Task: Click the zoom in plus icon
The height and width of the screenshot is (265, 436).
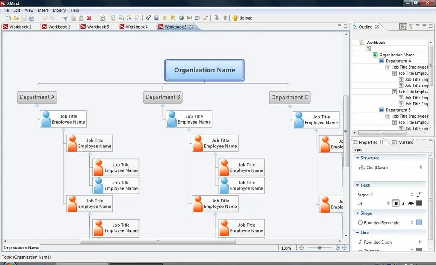Action: [x=338, y=248]
